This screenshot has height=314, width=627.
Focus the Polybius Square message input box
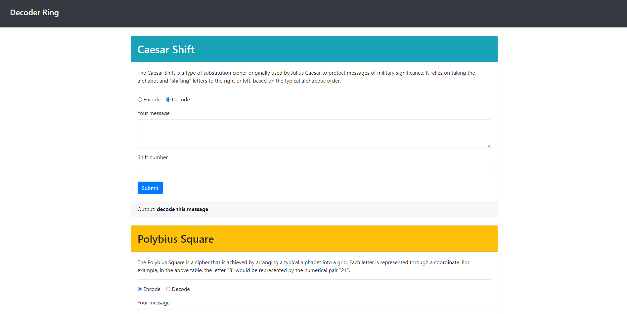tap(314, 312)
